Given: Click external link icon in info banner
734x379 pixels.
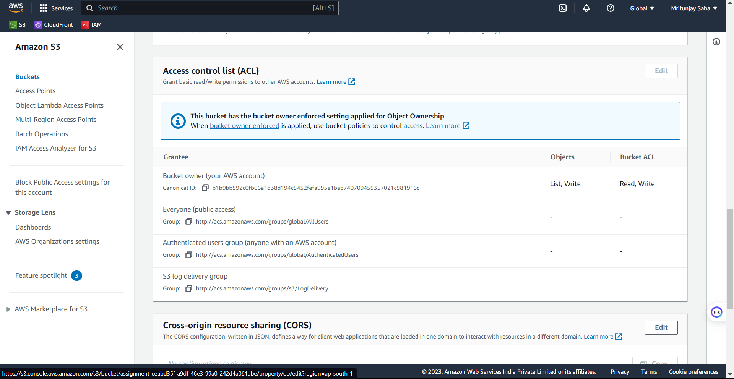Looking at the screenshot, I should pyautogui.click(x=466, y=126).
